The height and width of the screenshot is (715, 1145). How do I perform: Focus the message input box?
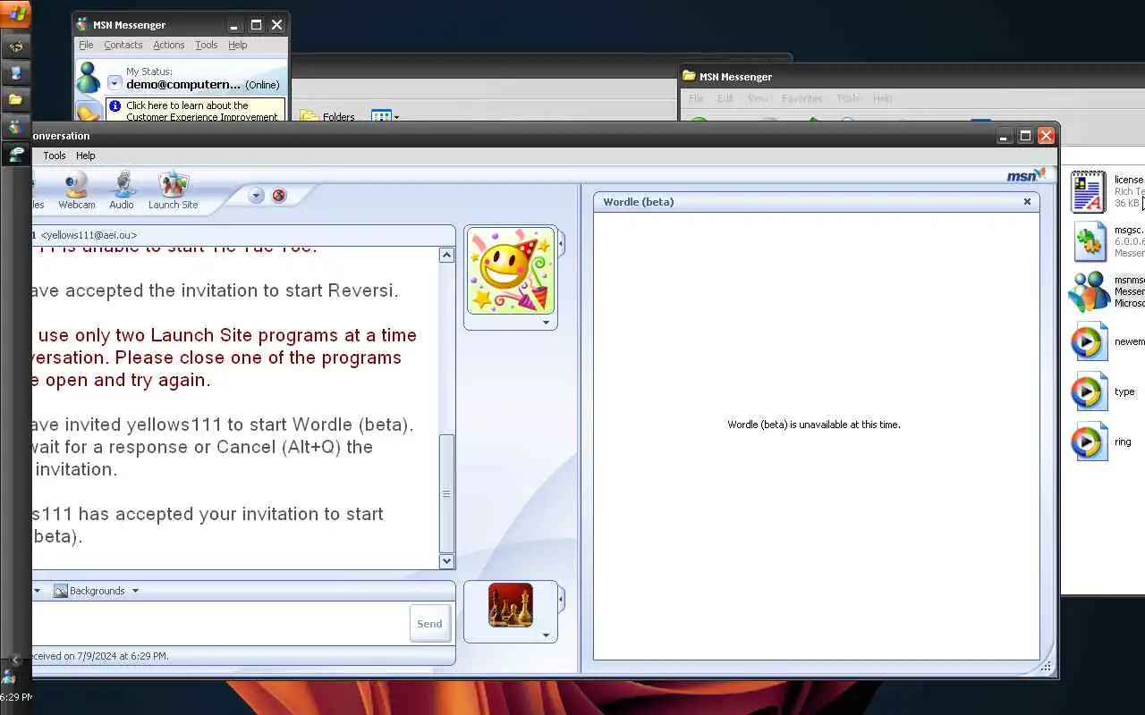pos(220,623)
